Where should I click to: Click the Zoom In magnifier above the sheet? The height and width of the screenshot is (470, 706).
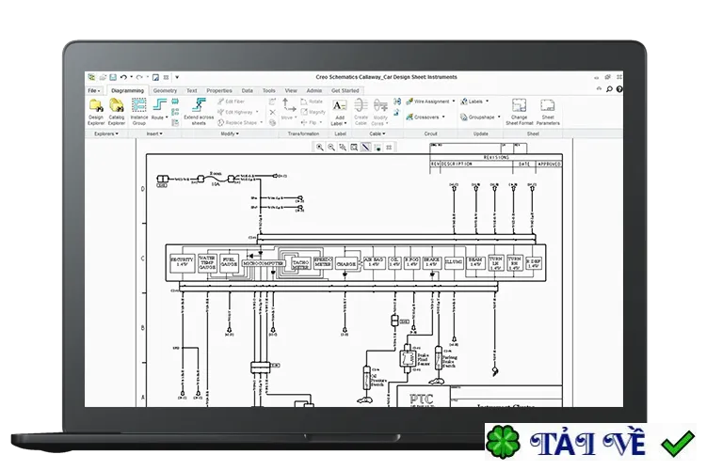[x=320, y=147]
